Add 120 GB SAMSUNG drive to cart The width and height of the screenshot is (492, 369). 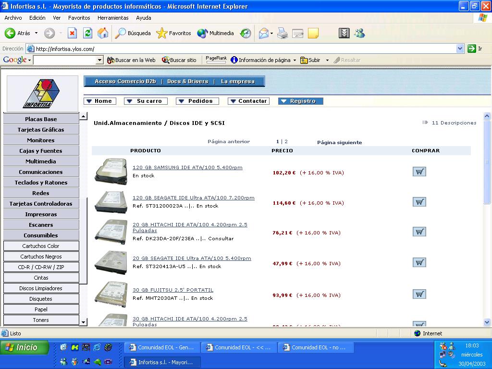click(419, 172)
